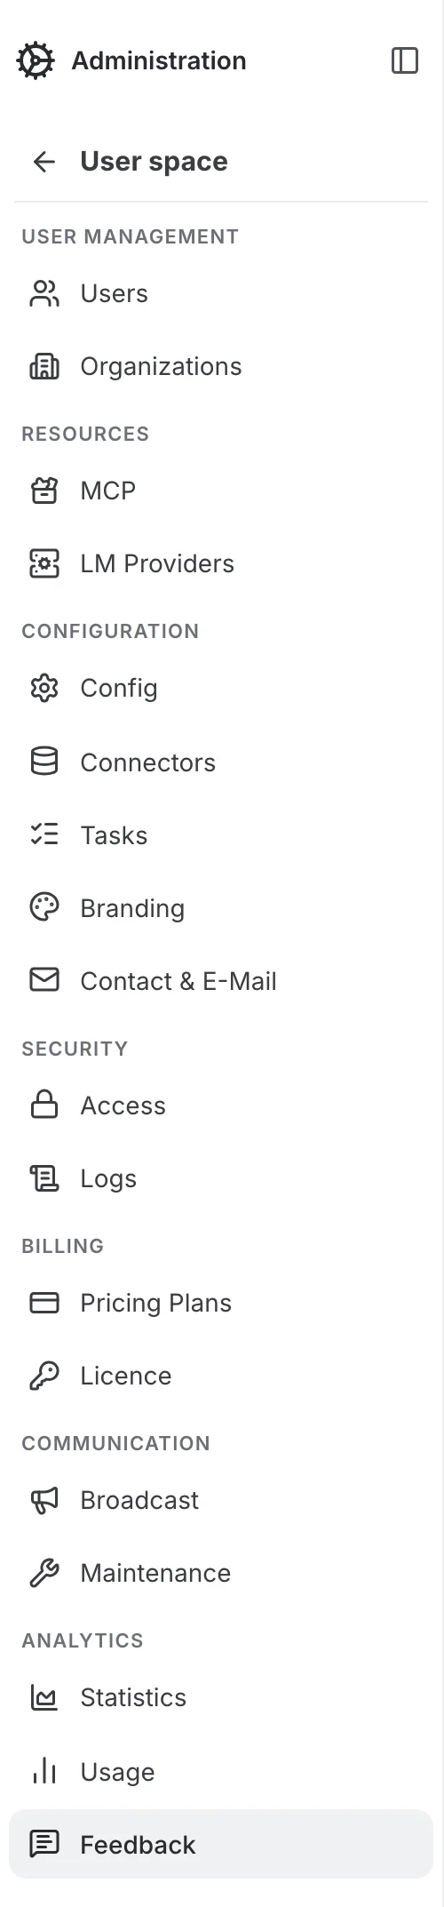Go to Branding settings
The width and height of the screenshot is (444, 1907).
point(221,908)
